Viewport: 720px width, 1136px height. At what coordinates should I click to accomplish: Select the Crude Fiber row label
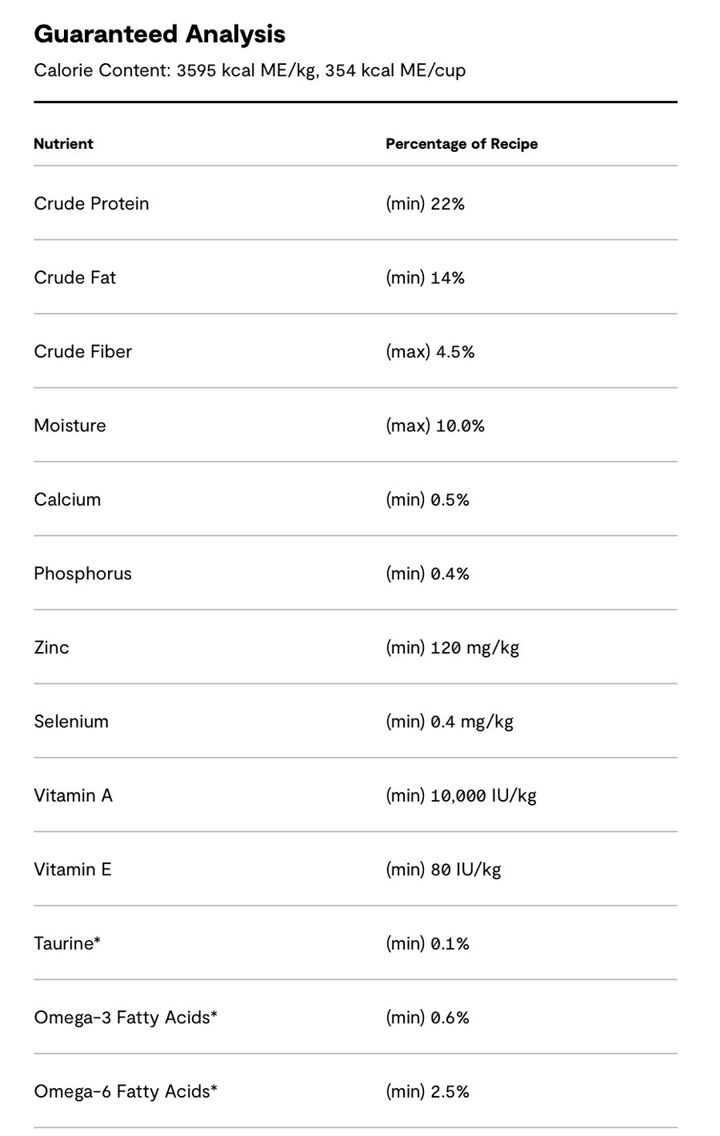coord(82,351)
